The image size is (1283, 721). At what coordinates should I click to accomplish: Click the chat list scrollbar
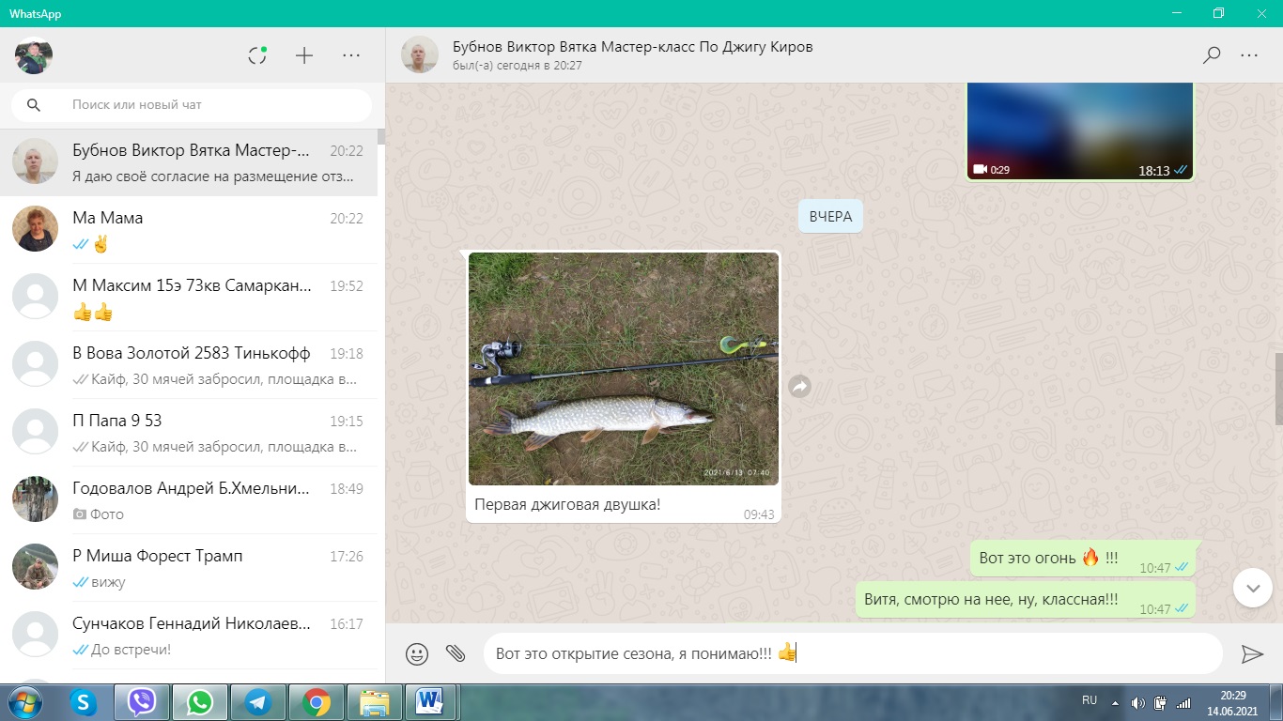pyautogui.click(x=381, y=137)
